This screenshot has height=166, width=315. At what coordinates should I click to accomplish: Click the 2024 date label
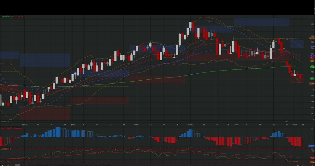point(73,125)
